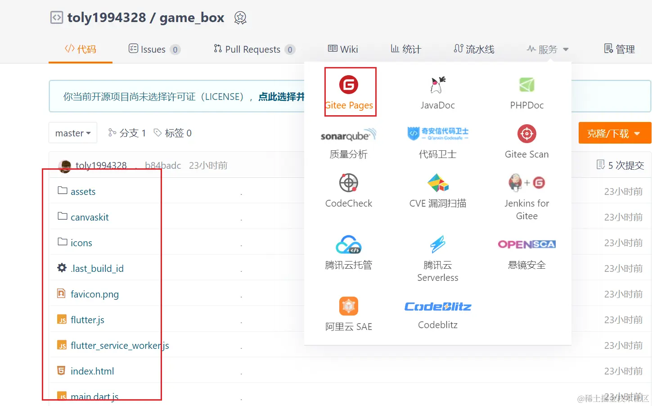Open the master branch dropdown
The width and height of the screenshot is (652, 406).
click(73, 133)
